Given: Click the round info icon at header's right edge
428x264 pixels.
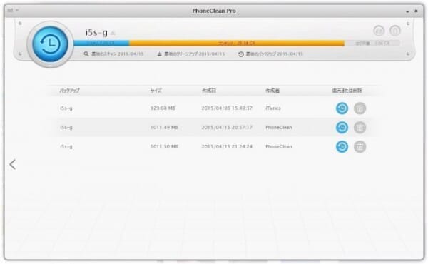Looking at the screenshot, I should tap(394, 31).
